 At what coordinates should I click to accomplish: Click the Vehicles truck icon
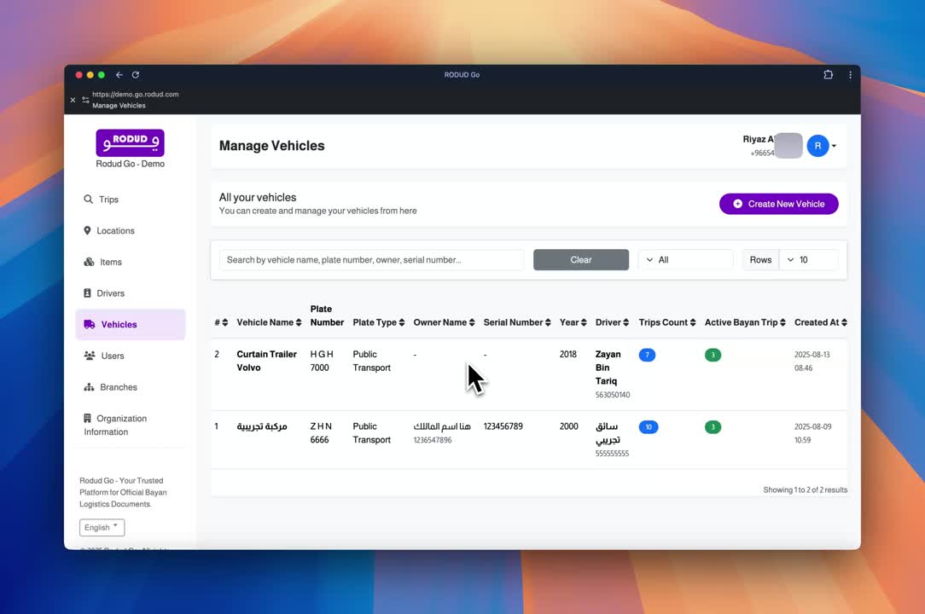90,324
